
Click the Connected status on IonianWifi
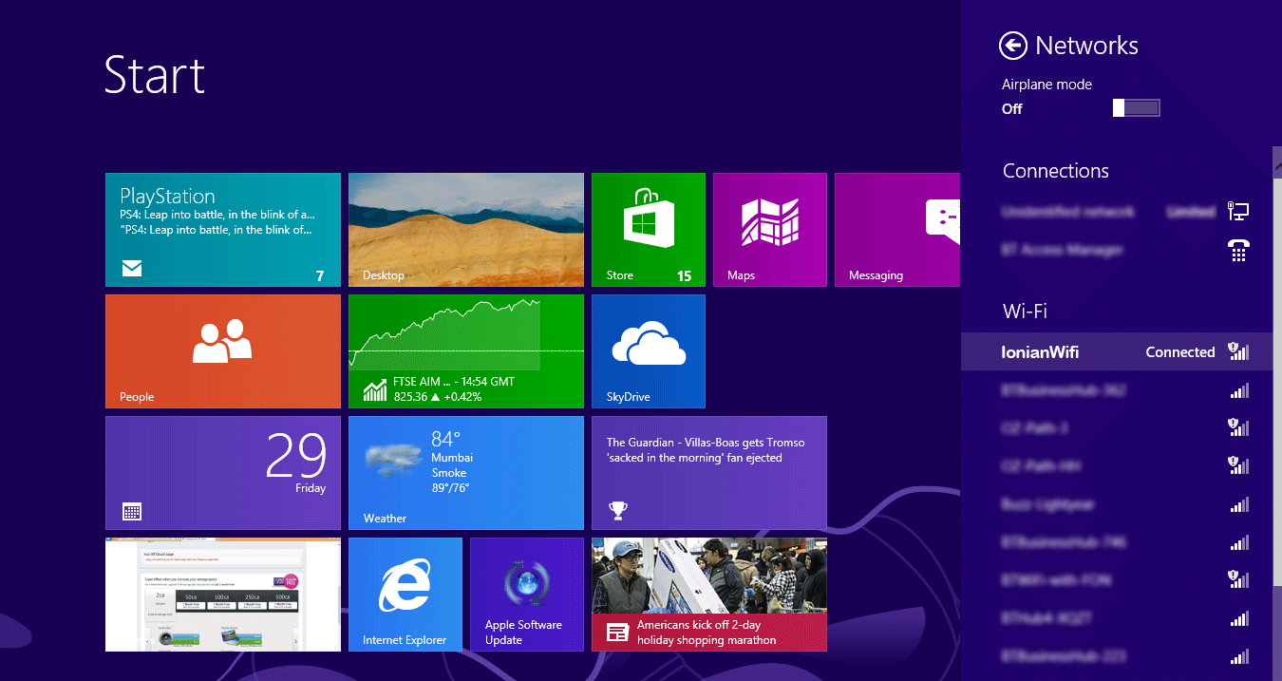tap(1180, 351)
